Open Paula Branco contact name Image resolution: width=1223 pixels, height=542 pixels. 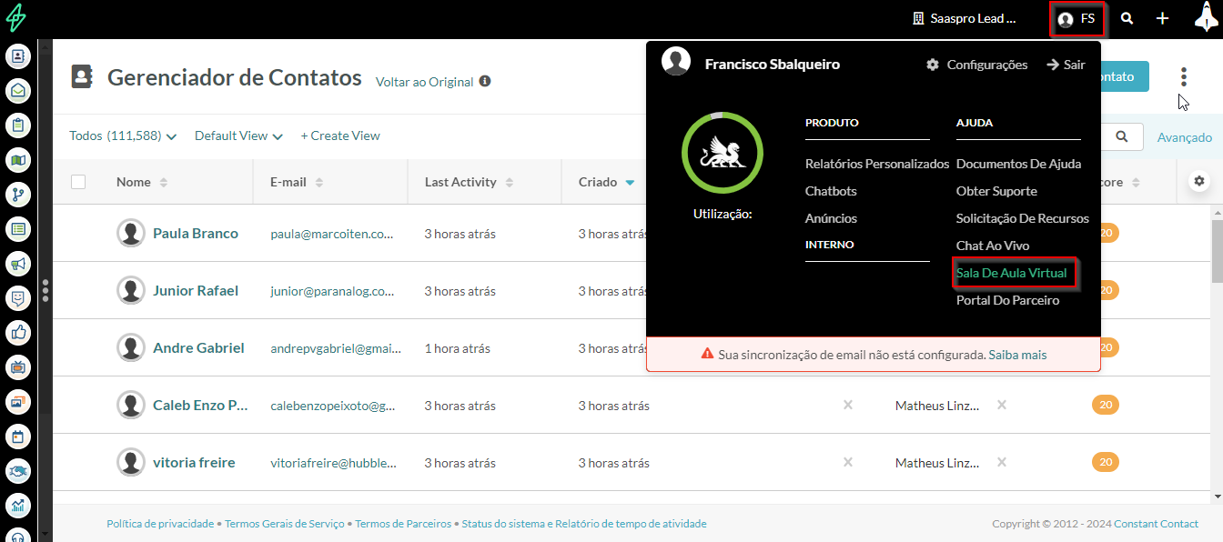195,234
